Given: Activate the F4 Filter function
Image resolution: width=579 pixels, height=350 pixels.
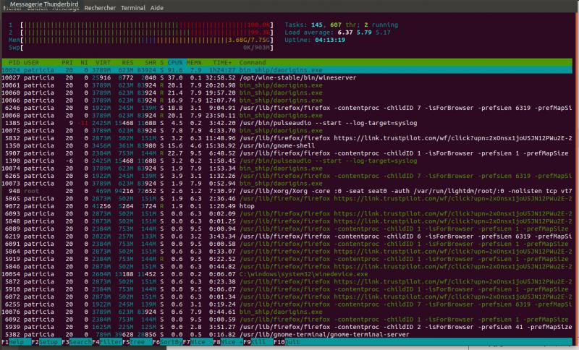Looking at the screenshot, I should tap(107, 342).
